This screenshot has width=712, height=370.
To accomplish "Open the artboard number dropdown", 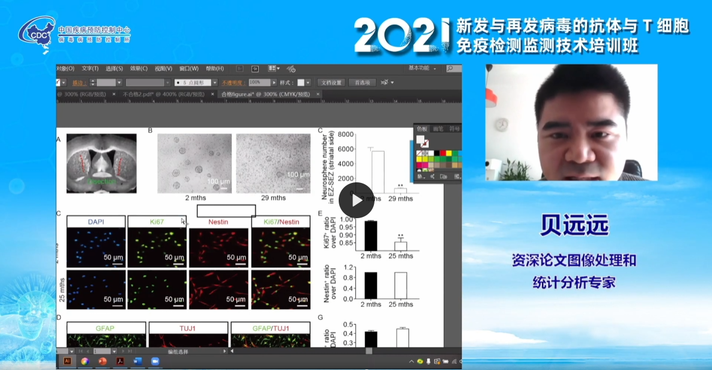I will pos(114,351).
